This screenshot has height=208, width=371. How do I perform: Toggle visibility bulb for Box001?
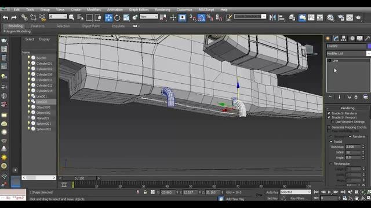29,57
